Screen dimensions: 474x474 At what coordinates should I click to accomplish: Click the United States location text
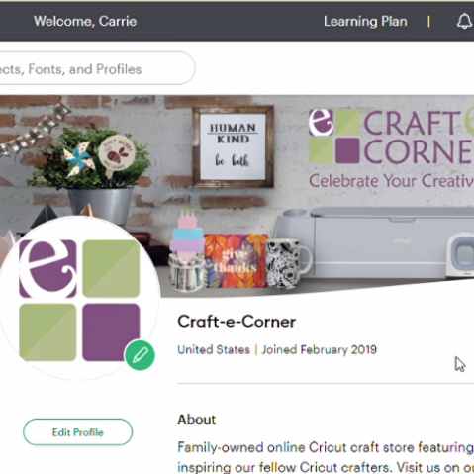point(214,349)
